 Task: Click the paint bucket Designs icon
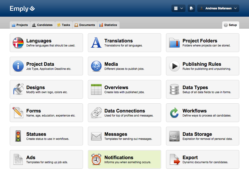click(18, 89)
